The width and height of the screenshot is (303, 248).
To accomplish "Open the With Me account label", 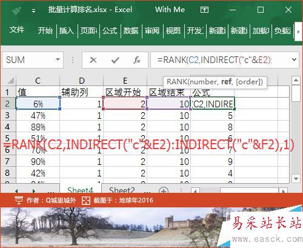I will 170,10.
